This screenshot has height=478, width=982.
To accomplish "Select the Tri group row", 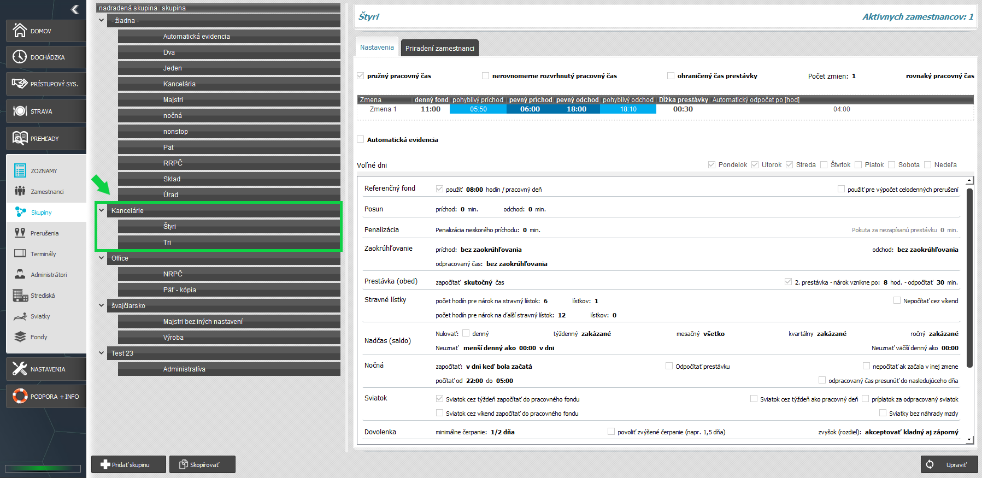I will coord(229,242).
